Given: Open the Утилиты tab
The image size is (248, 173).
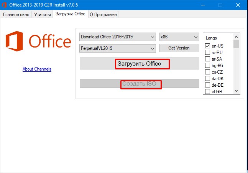Looking at the screenshot, I should click(x=42, y=15).
